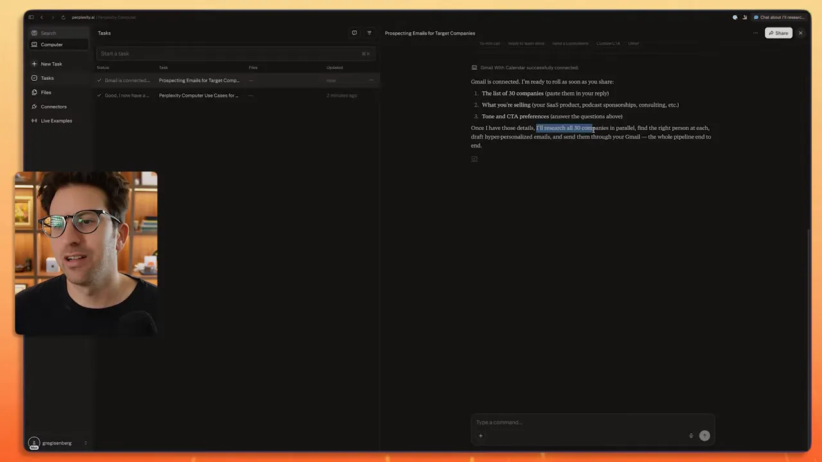Focus the Type a command input
The height and width of the screenshot is (462, 822).
pos(592,422)
